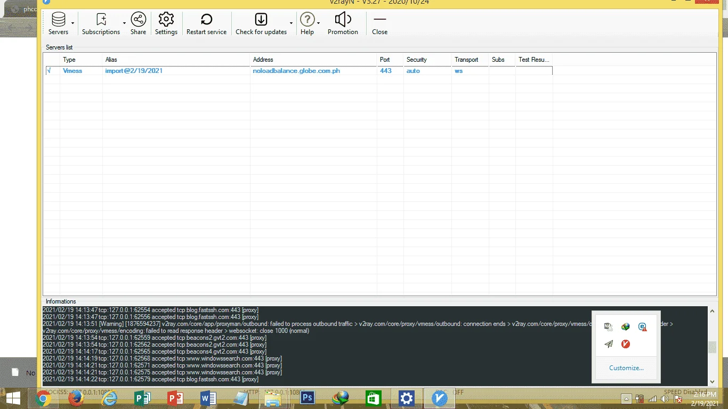Click the Check for updates icon
728x409 pixels.
(x=261, y=24)
